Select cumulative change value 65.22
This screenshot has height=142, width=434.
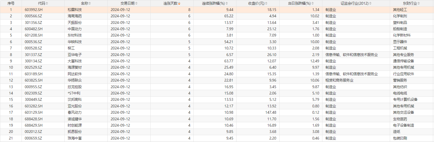click(229, 16)
